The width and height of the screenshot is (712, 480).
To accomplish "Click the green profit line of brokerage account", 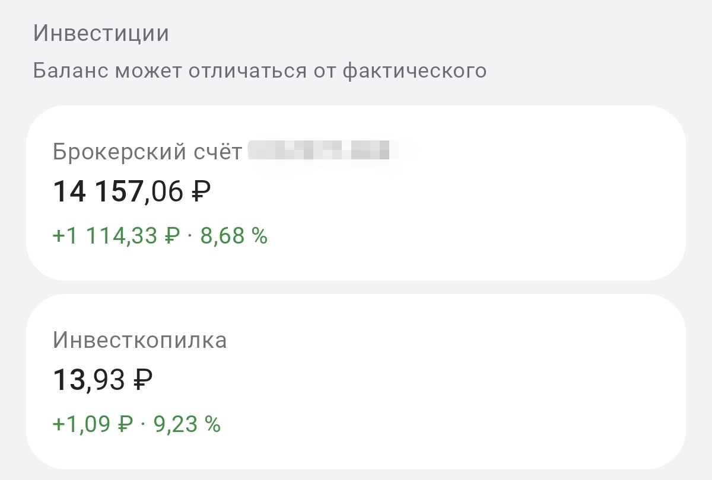I will (x=160, y=235).
